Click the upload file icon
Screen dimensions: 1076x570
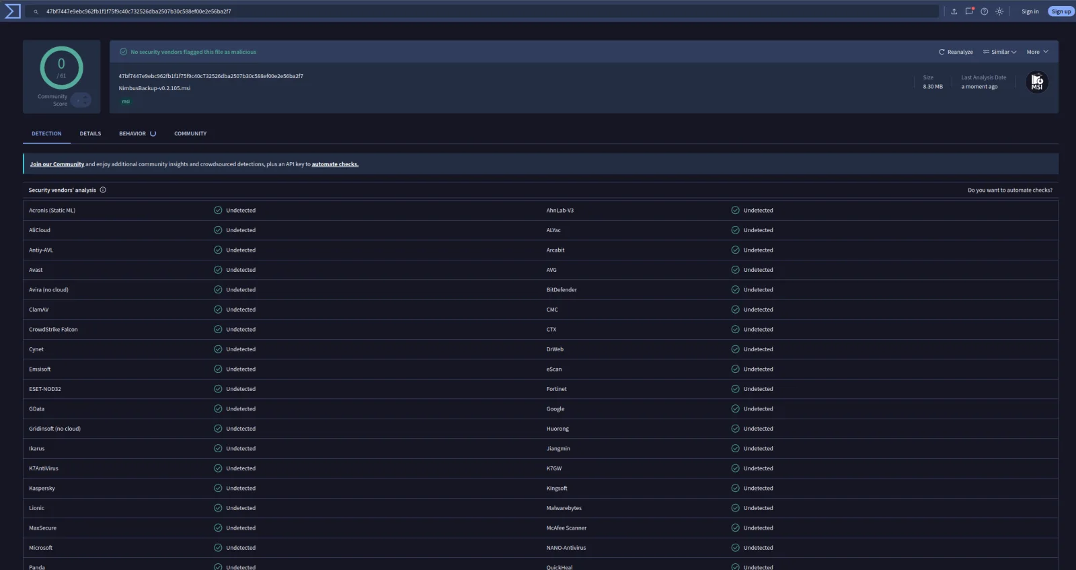coord(954,11)
